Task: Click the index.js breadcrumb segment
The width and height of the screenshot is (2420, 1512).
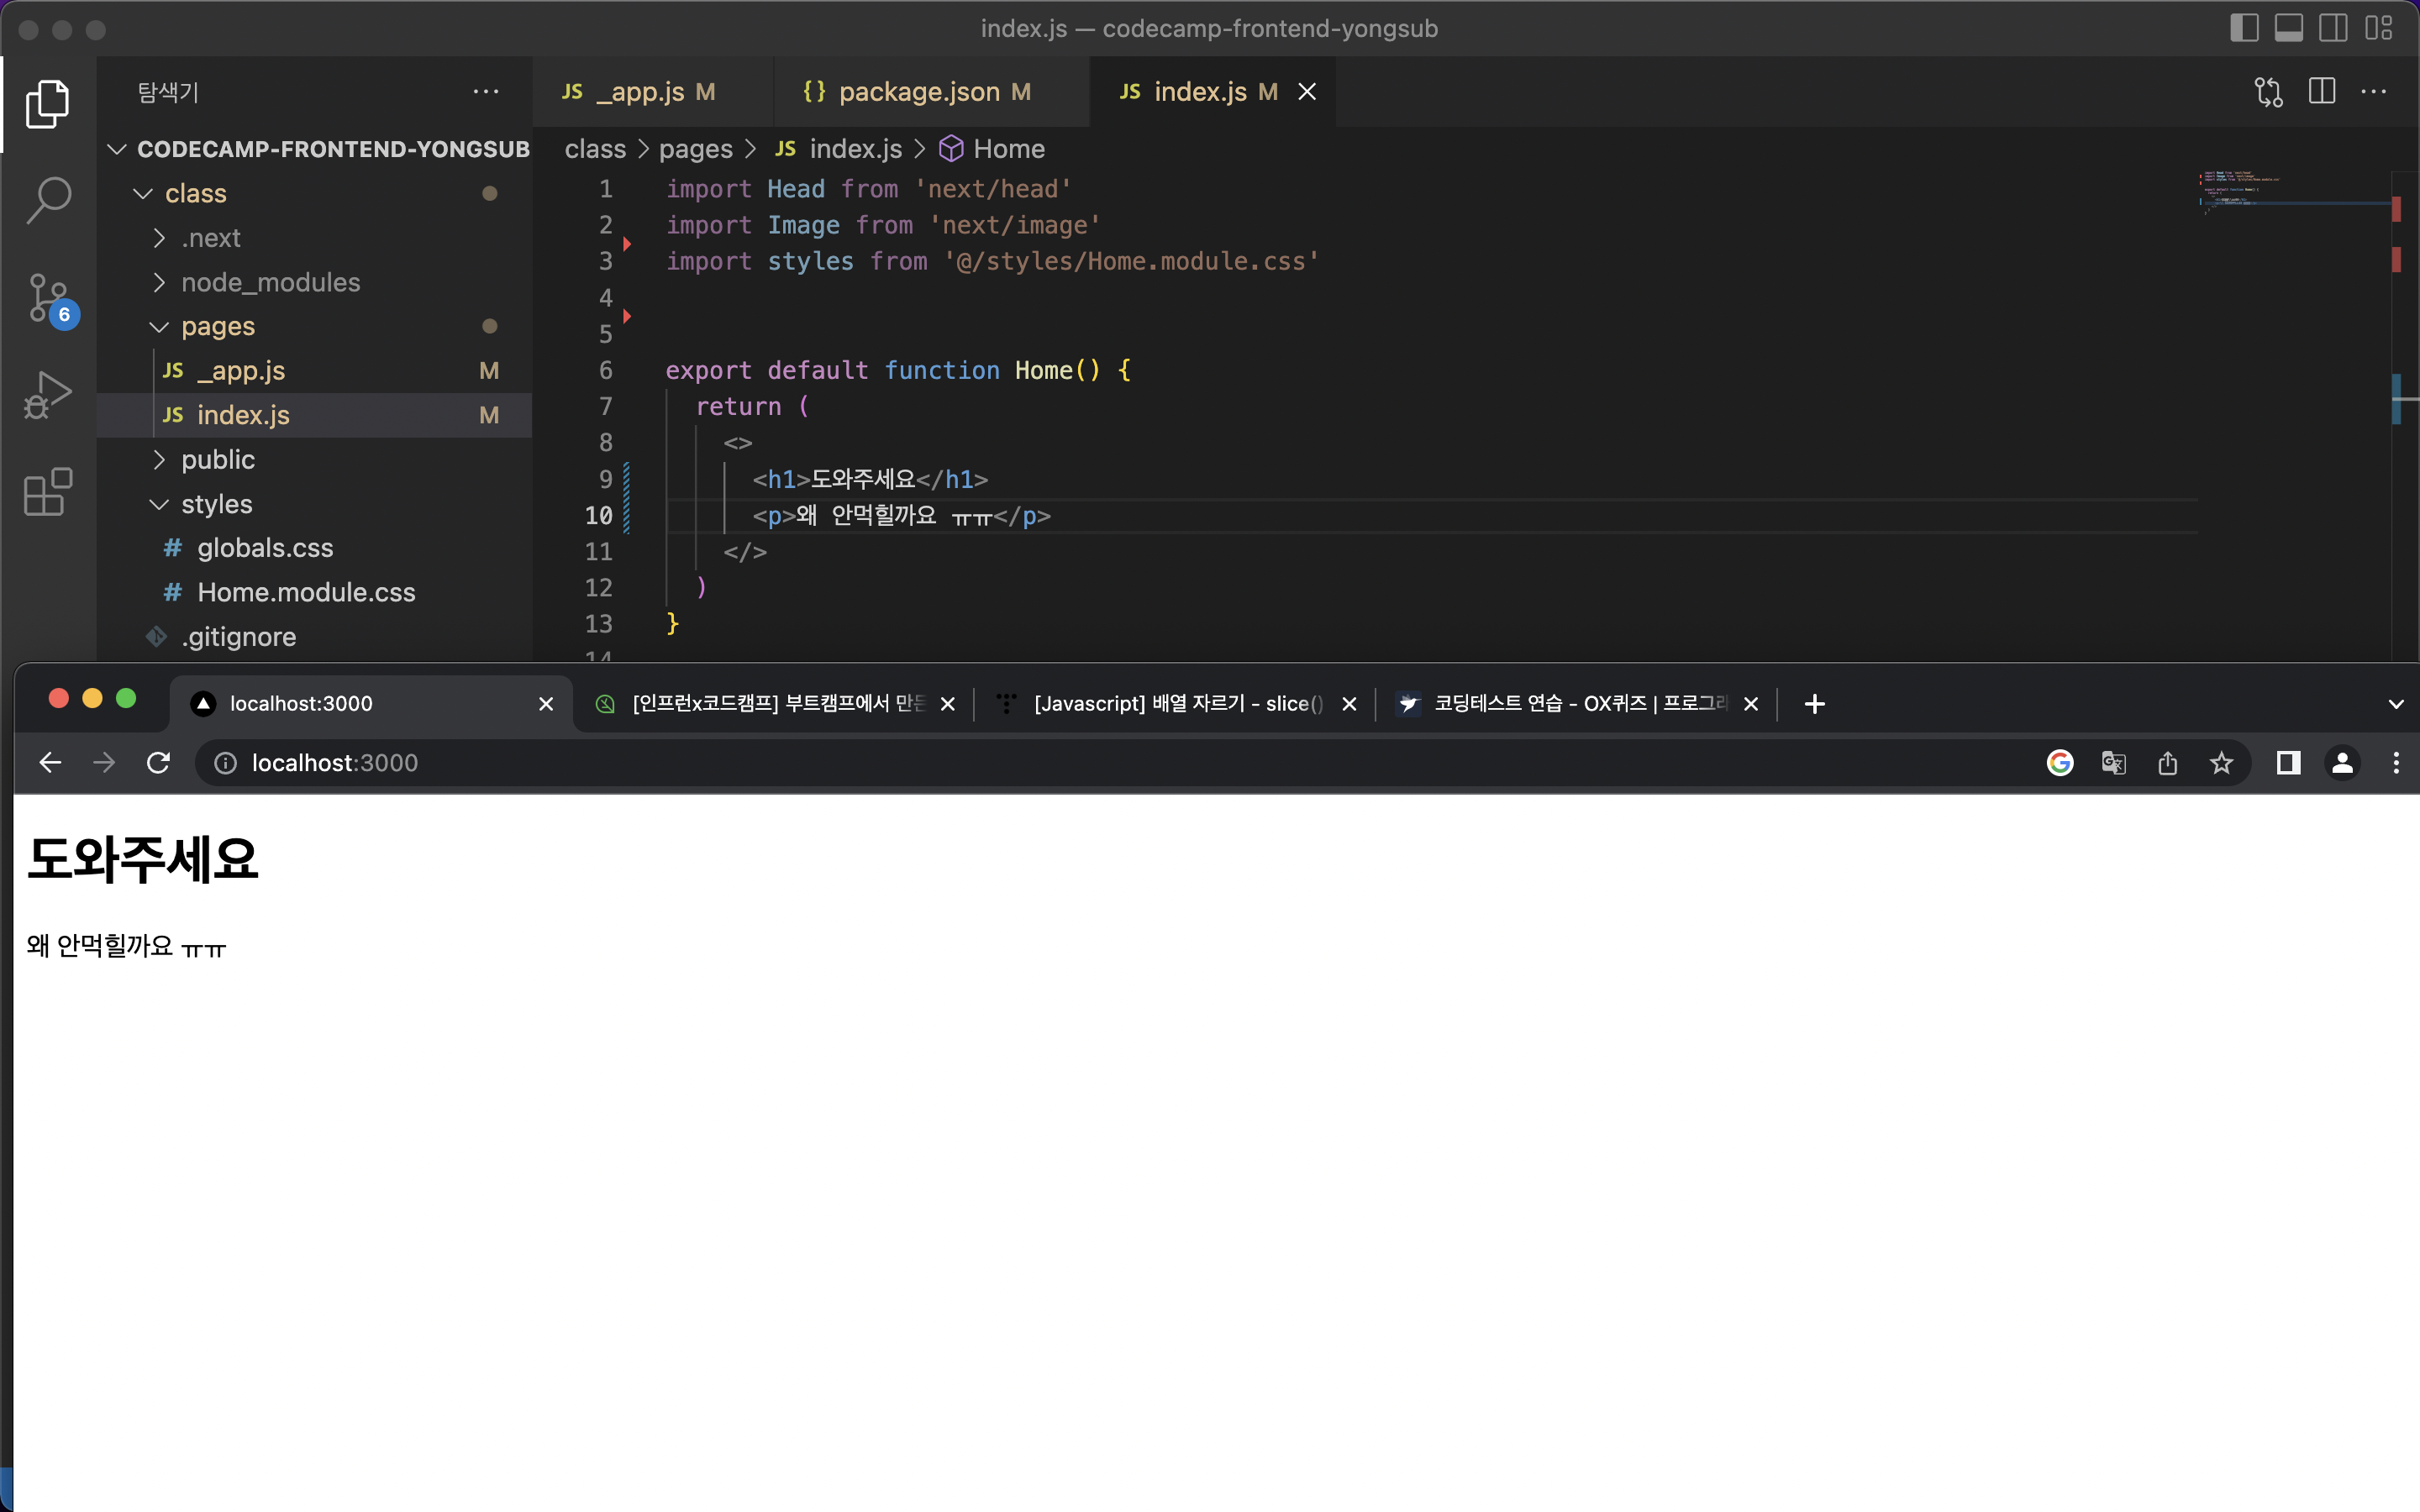Action: [x=839, y=149]
